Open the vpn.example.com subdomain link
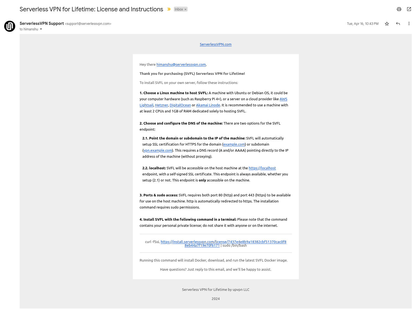 pyautogui.click(x=157, y=150)
